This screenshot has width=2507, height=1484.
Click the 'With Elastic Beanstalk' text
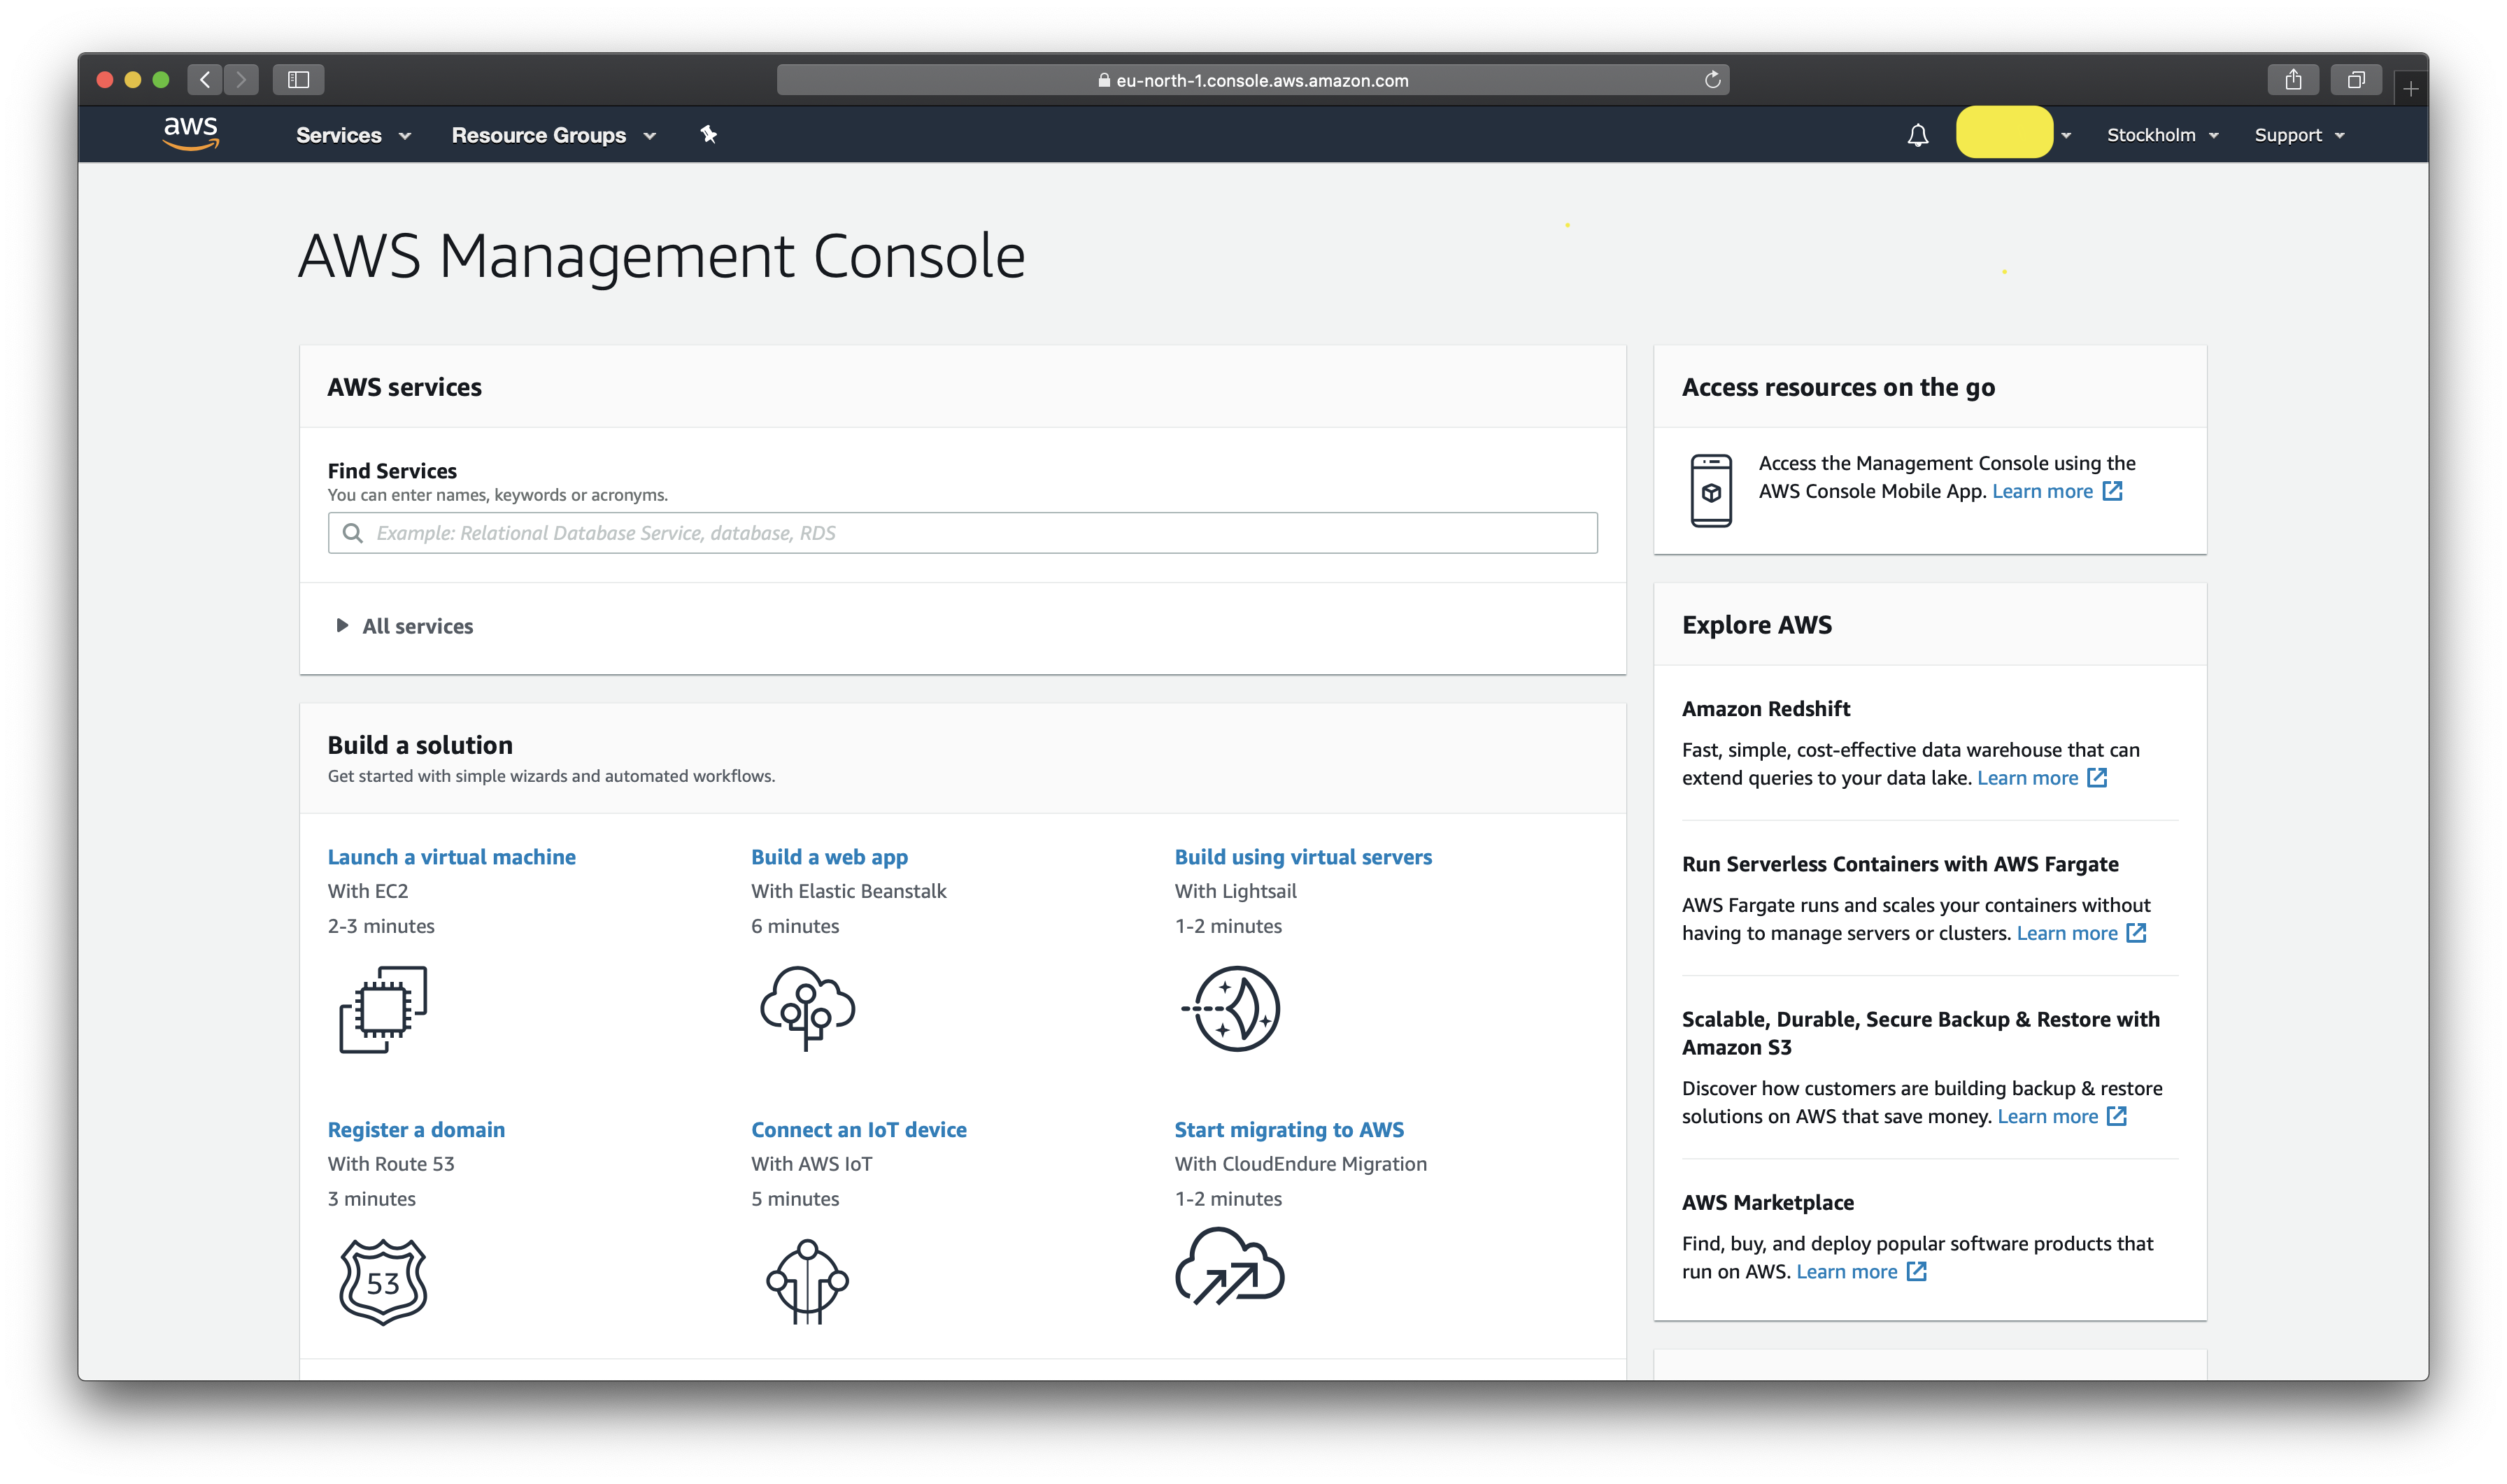(x=848, y=891)
